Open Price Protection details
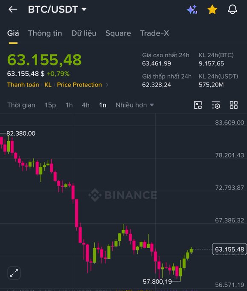This screenshot has width=247, height=291. (79, 85)
